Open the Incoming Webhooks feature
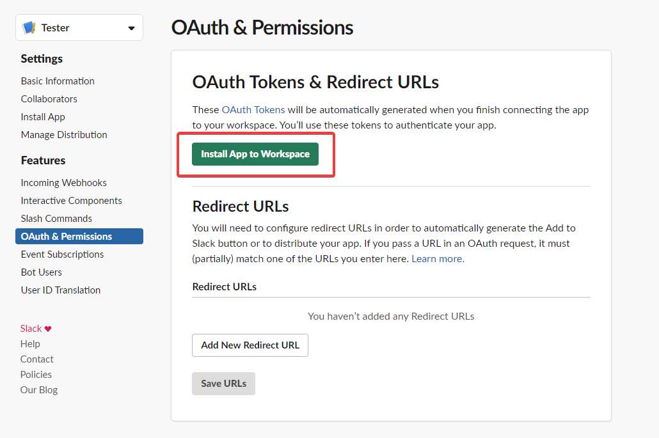659x438 pixels. point(64,183)
